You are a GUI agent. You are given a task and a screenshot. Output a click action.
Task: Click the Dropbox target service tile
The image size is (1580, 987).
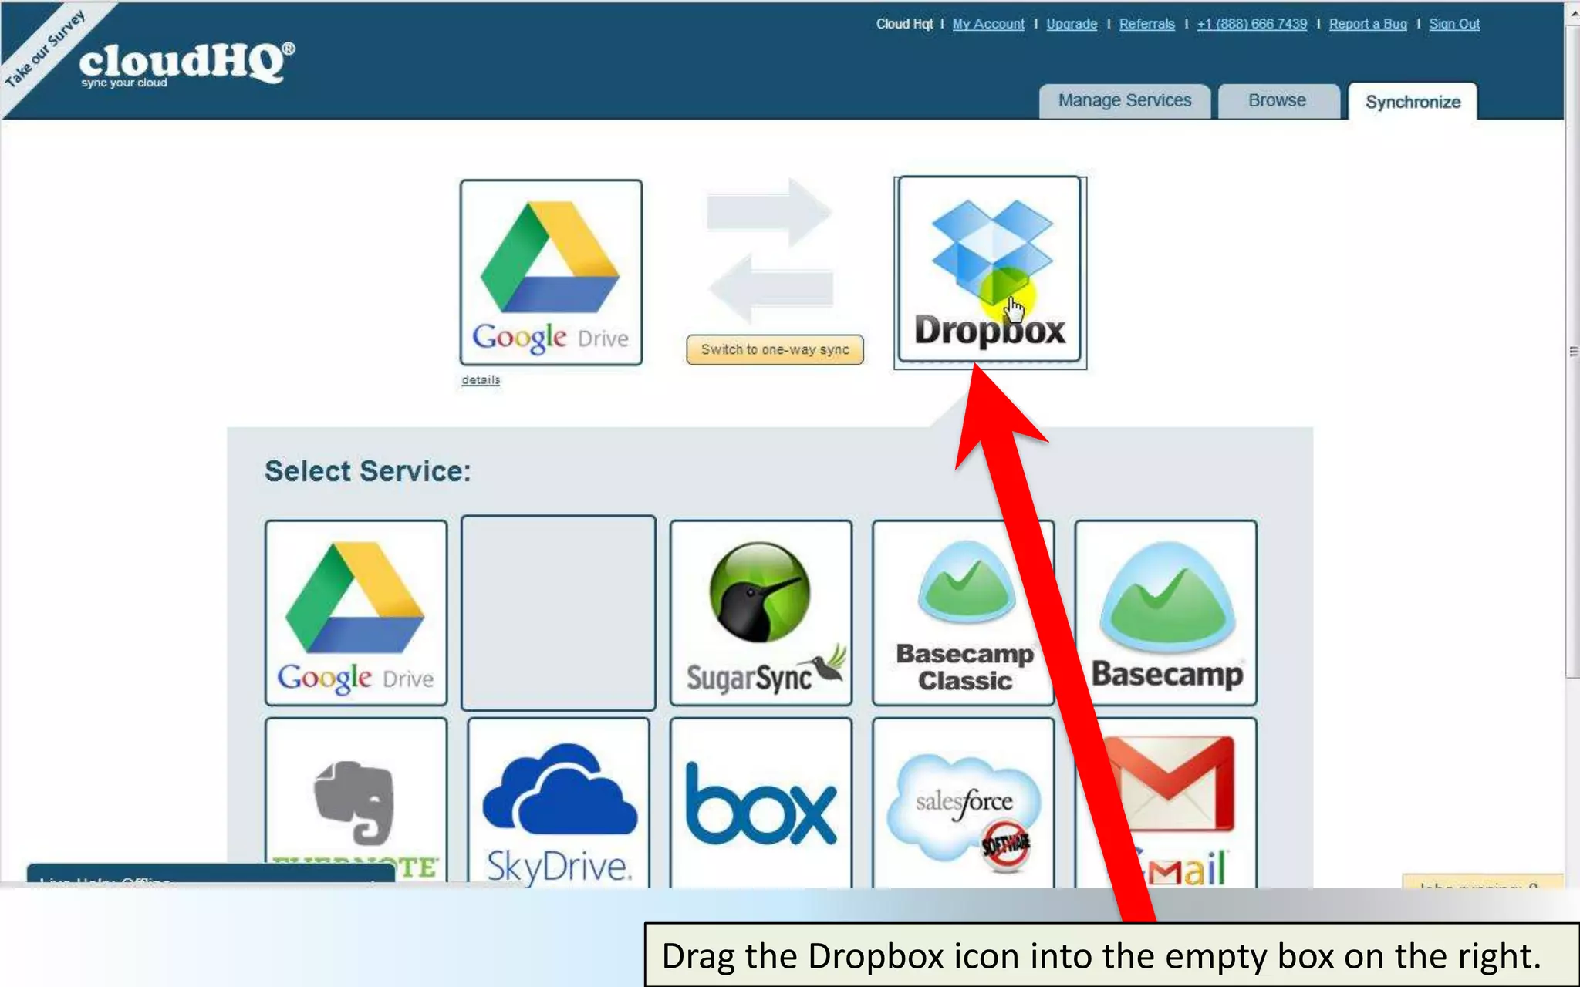coord(990,271)
